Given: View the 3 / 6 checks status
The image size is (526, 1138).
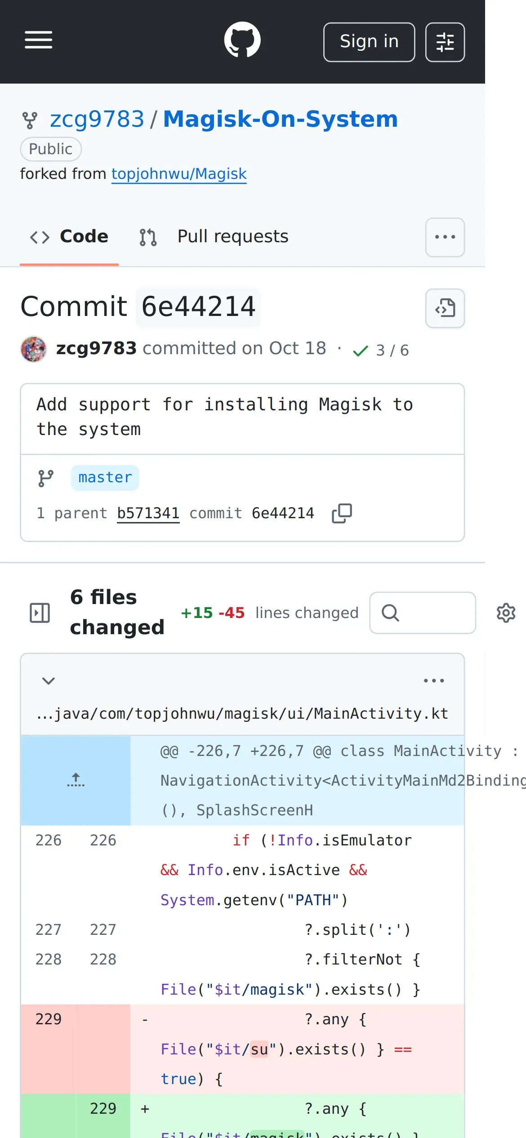Looking at the screenshot, I should (381, 350).
